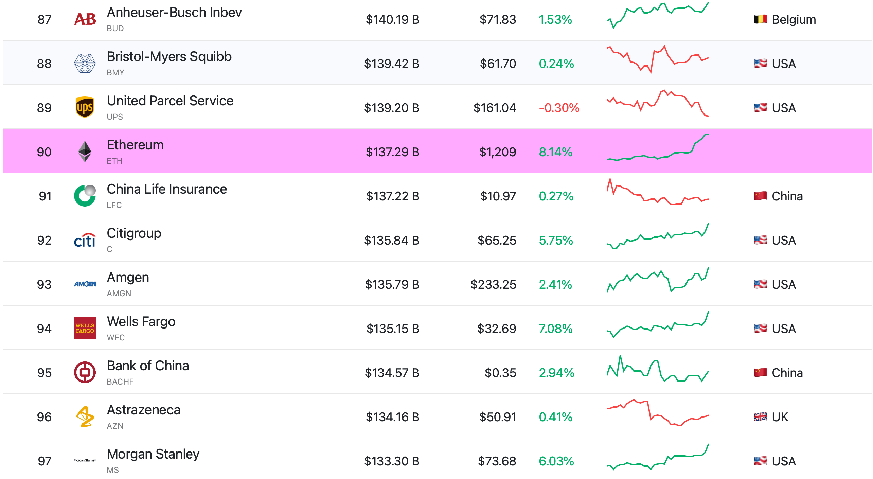The image size is (873, 479).
Task: Click the rank number 92
Action: (44, 241)
